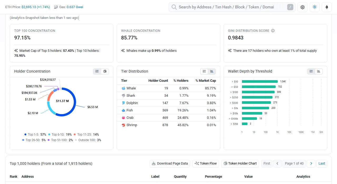Click the Quantity column header
The height and width of the screenshot is (184, 337).
click(x=180, y=177)
